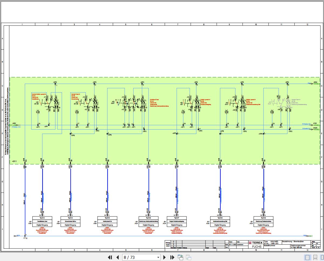Go to the next page
The height and width of the screenshot is (261, 324).
(x=165, y=257)
